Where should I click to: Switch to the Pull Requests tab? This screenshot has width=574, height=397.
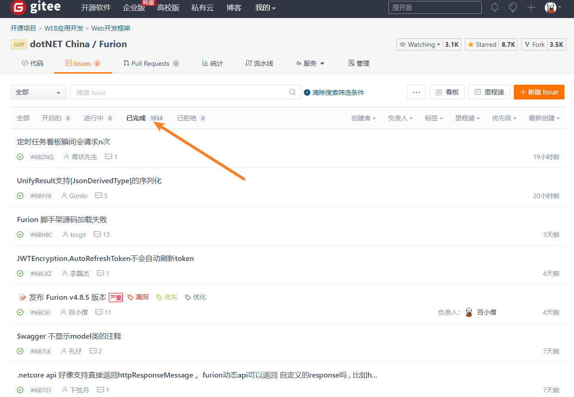click(x=151, y=63)
